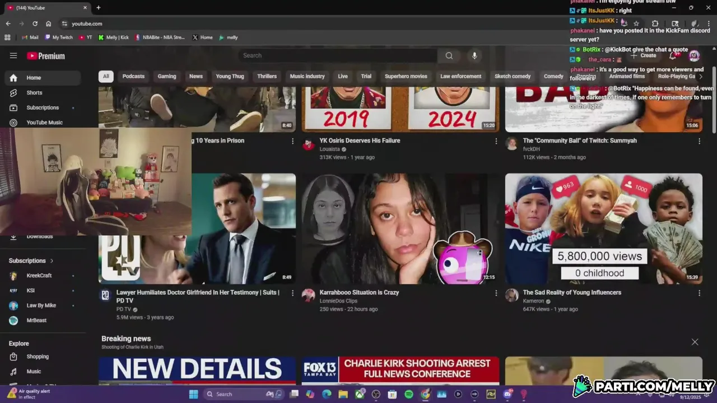Open Discord from the taskbar
This screenshot has width=717, height=403.
(508, 394)
